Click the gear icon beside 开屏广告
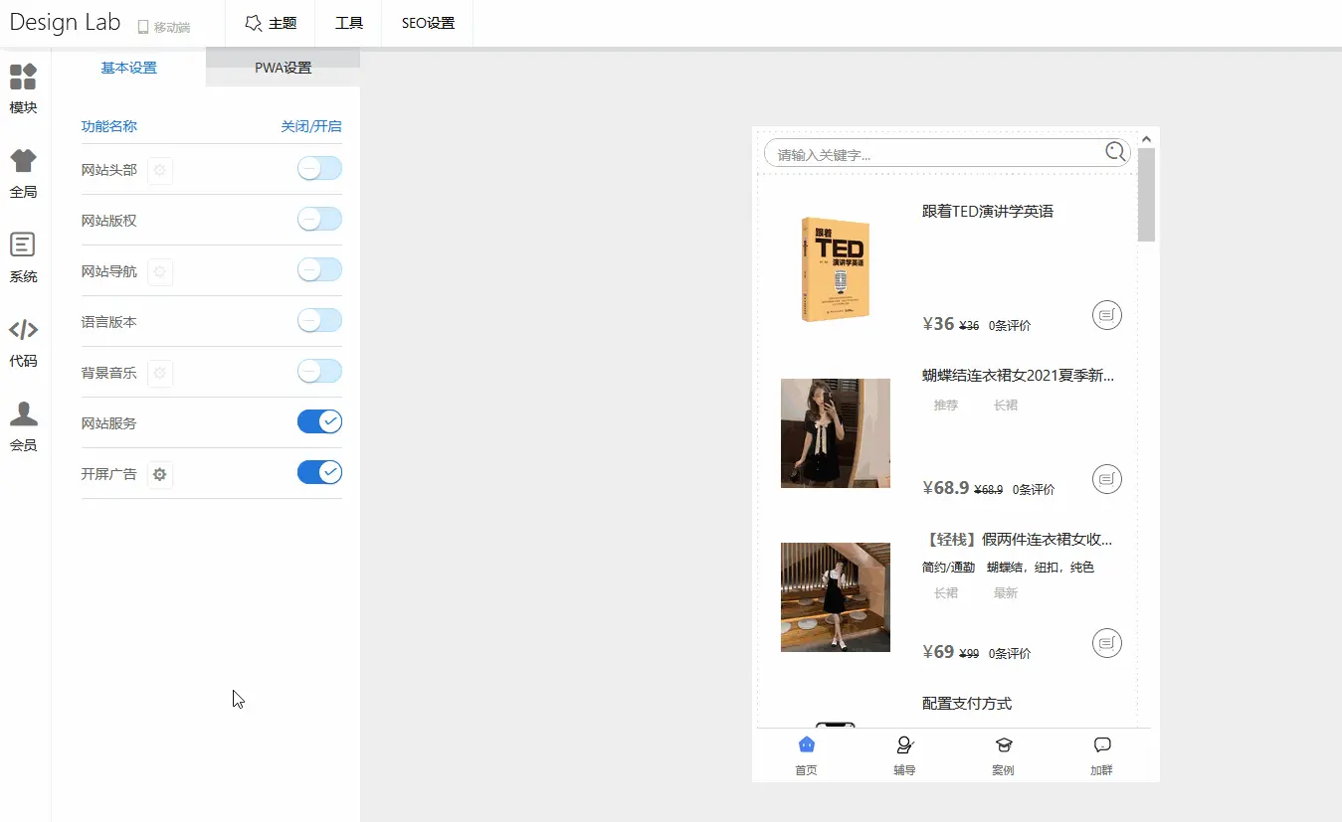This screenshot has width=1342, height=822. tap(160, 475)
